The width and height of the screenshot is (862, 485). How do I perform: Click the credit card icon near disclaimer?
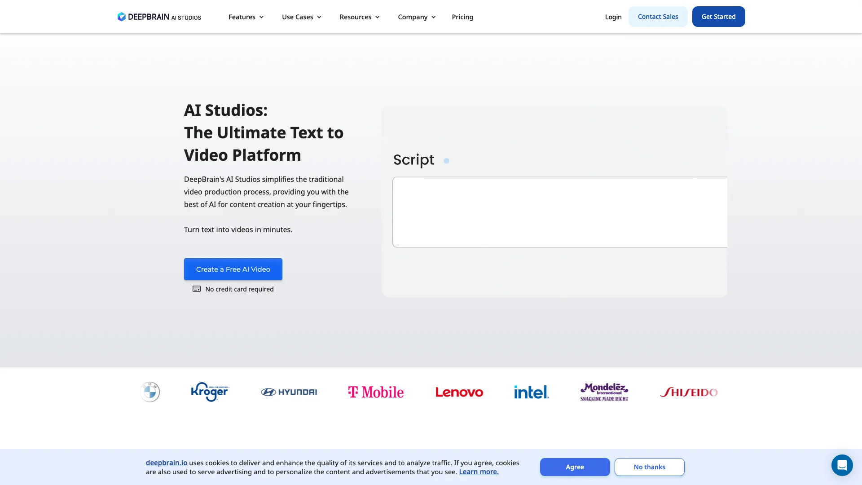coord(197,289)
